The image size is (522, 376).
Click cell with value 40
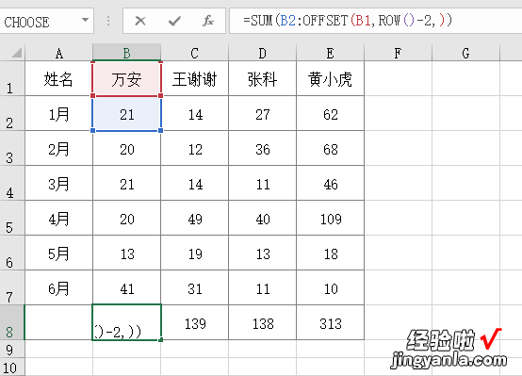point(262,218)
